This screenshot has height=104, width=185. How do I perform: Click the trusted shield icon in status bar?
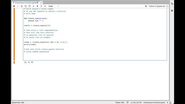[127, 103]
